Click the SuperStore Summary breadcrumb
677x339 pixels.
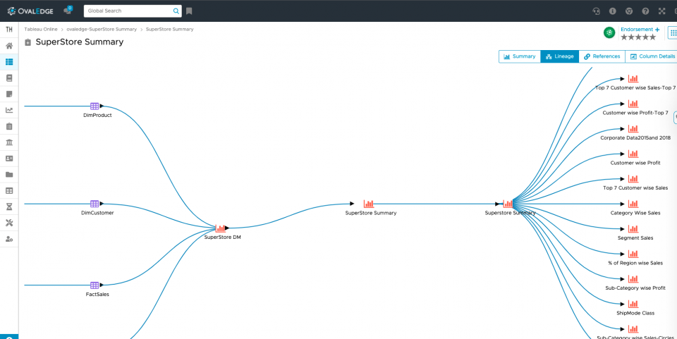coord(170,30)
